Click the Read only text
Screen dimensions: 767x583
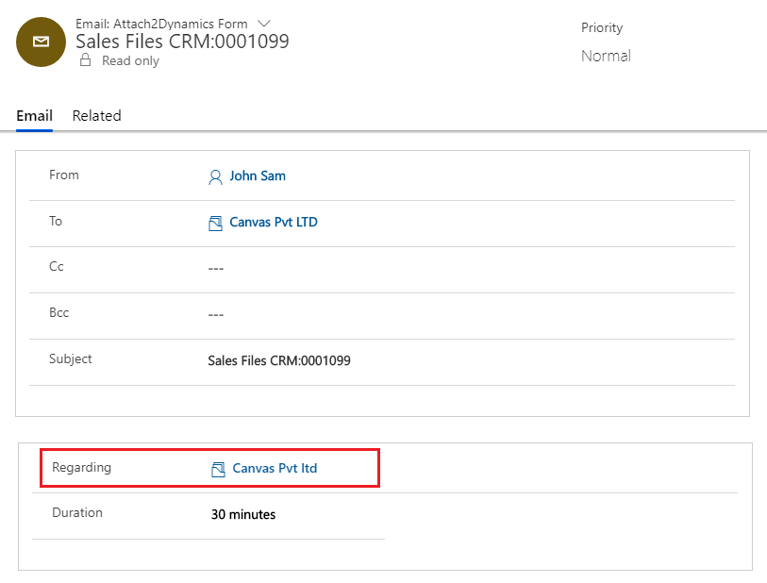[x=130, y=60]
